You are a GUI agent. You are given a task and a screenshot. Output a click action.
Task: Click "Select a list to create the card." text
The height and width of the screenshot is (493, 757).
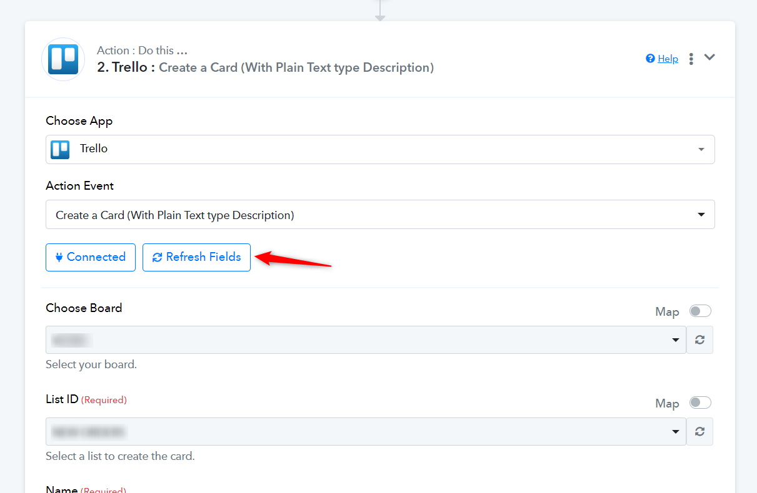[120, 456]
